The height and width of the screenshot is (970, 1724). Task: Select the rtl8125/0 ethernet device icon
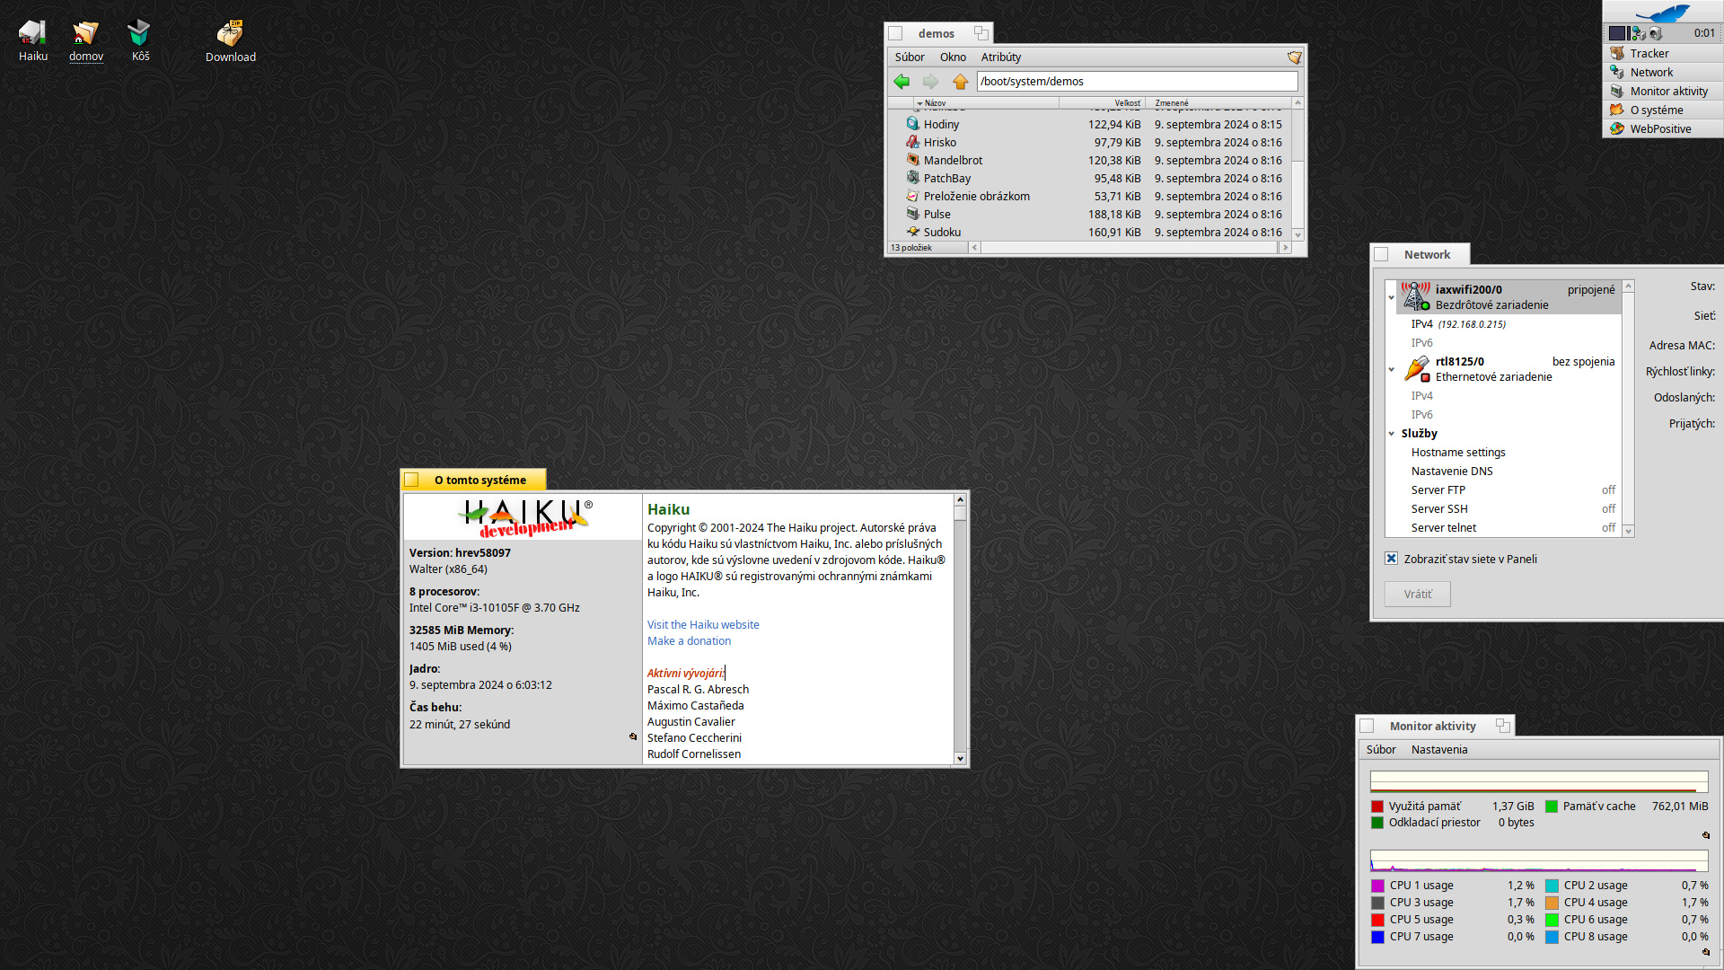click(x=1416, y=368)
